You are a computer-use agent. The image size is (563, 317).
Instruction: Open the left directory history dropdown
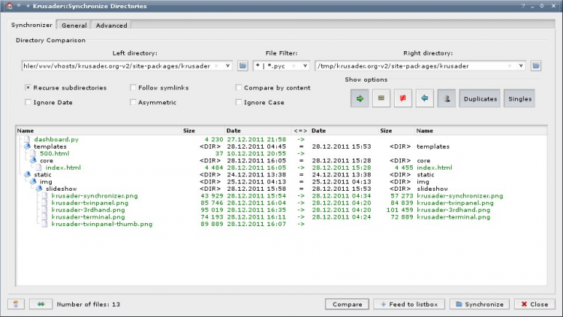(x=227, y=66)
